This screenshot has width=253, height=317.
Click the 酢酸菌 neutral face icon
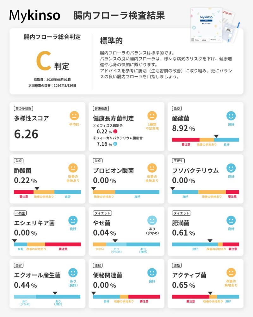[73, 168]
